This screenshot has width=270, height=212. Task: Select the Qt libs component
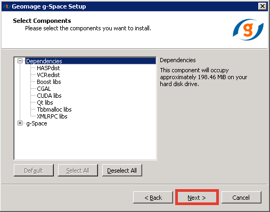[45, 103]
